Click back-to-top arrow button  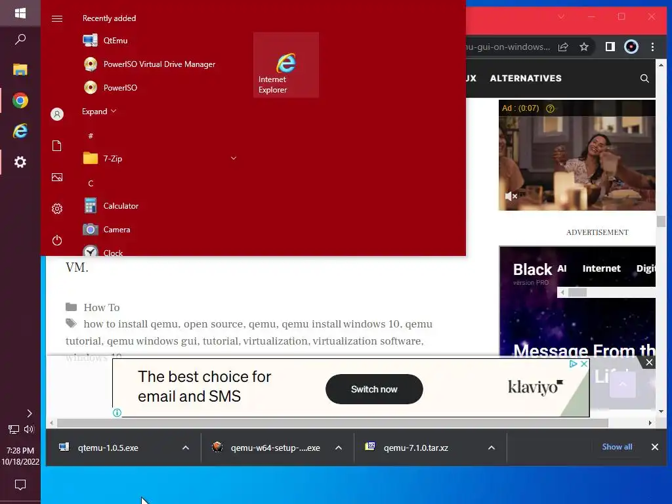pos(623,385)
